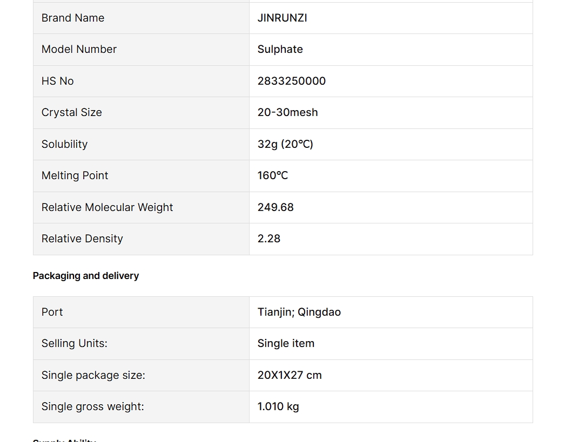The image size is (565, 442).
Task: Click the Sulphate model number value
Action: click(280, 49)
